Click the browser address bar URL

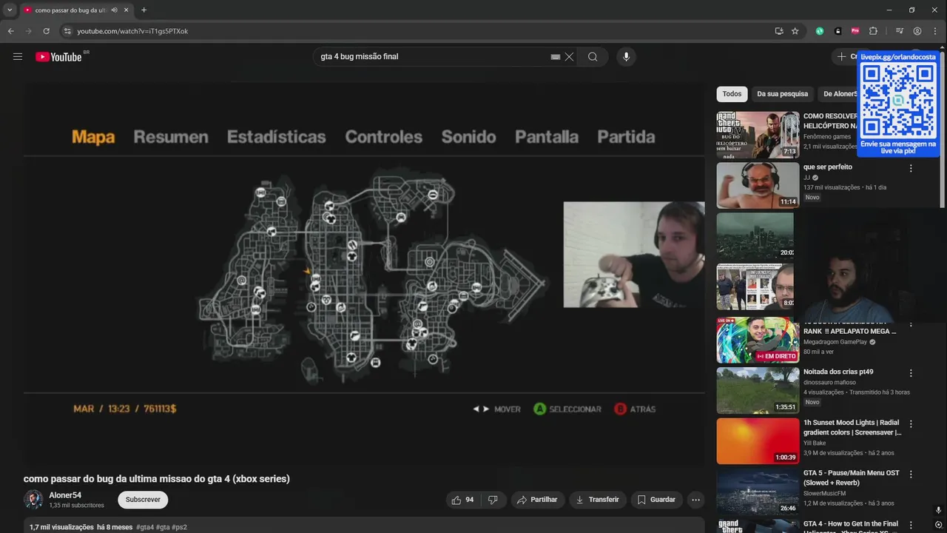click(132, 31)
